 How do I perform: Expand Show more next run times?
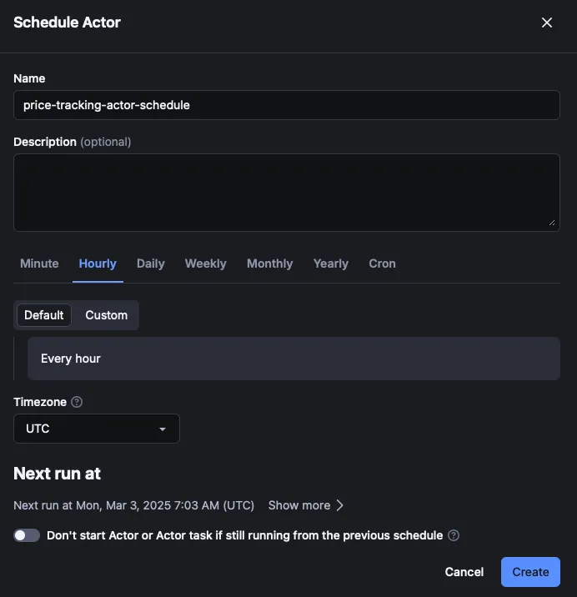coord(306,505)
